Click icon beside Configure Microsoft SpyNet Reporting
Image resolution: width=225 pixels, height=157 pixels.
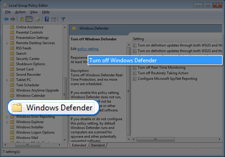(134, 79)
